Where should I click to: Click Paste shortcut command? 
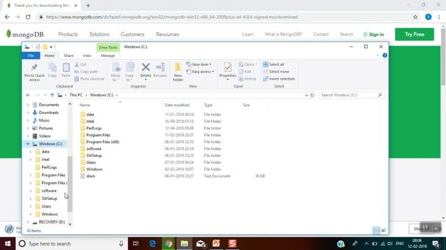[89, 78]
